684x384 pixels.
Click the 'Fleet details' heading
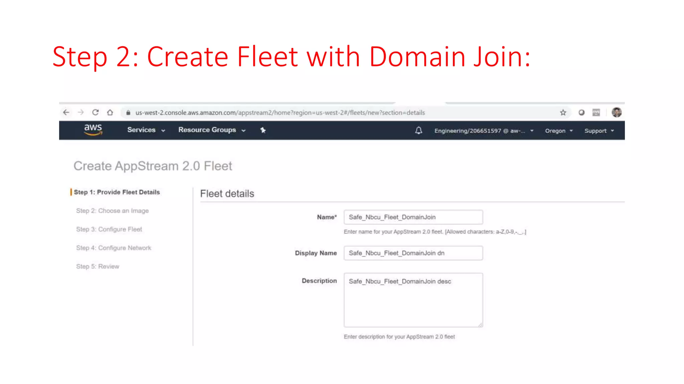click(227, 194)
